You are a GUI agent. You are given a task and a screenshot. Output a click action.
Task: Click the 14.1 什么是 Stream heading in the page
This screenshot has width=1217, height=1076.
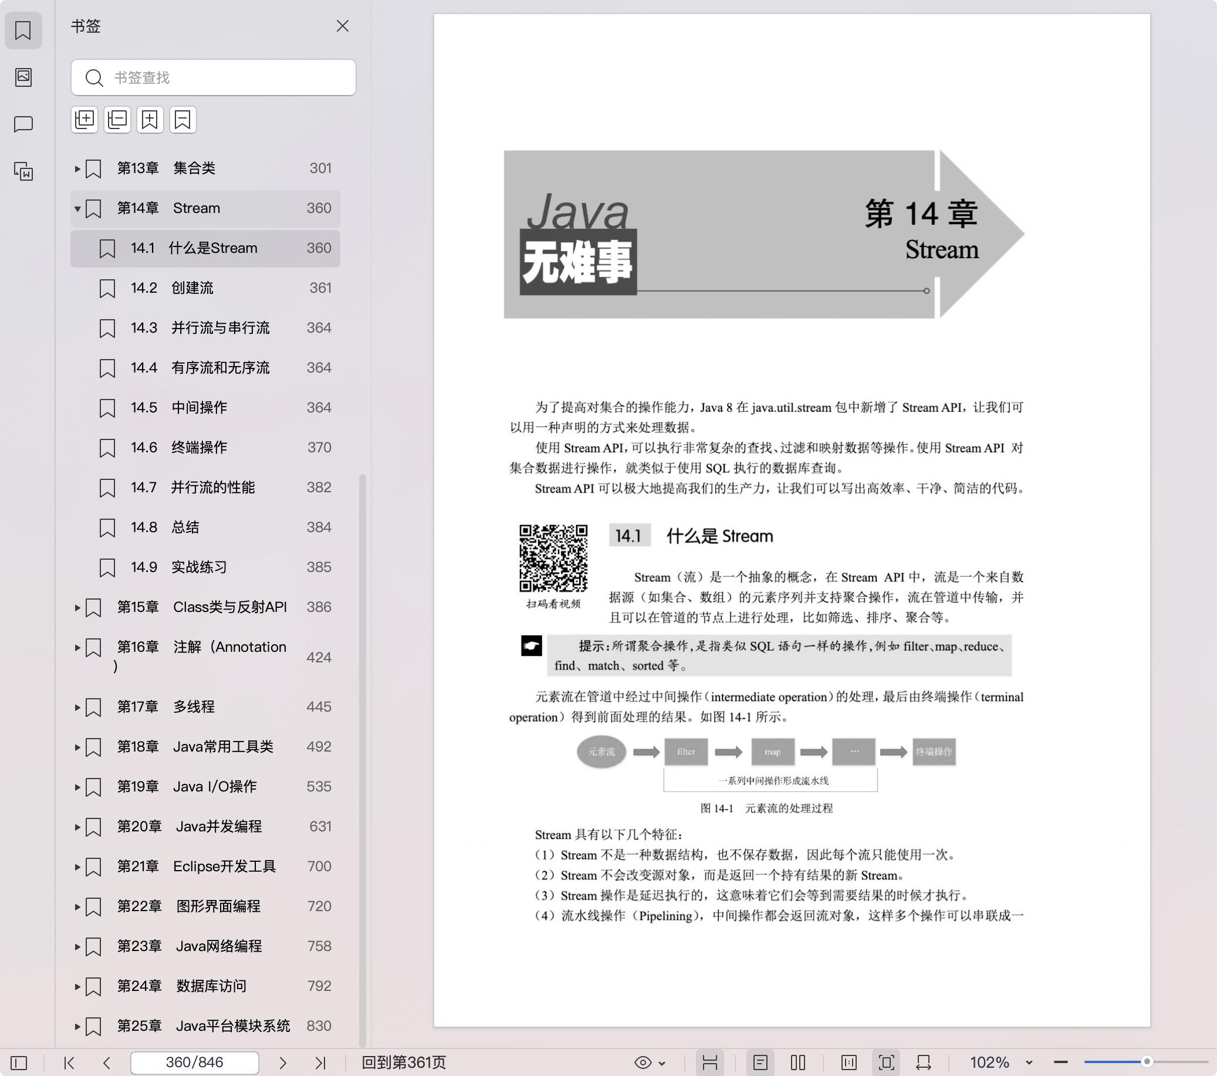pos(691,536)
